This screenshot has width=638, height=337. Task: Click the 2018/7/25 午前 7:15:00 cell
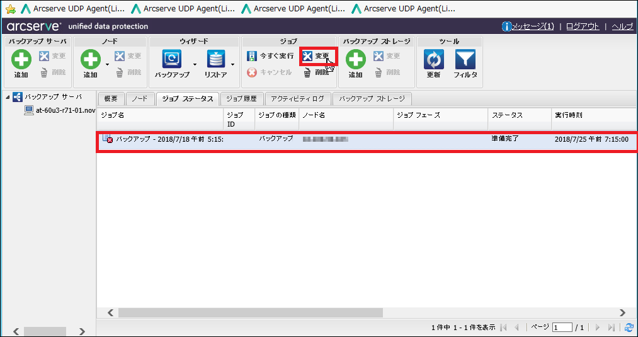tap(591, 139)
